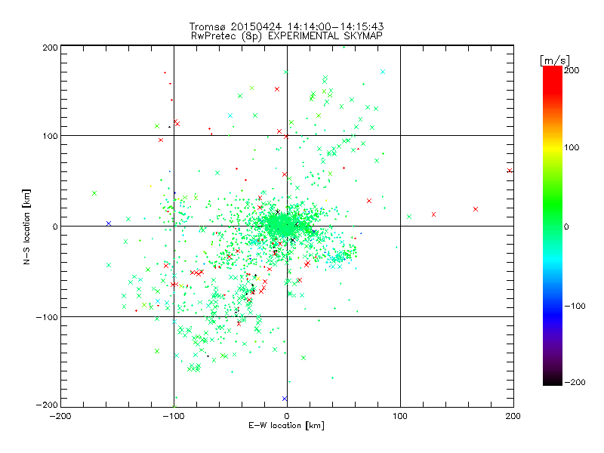Click the '-100' label on the colorbar
This screenshot has height=453, width=604.
(x=575, y=306)
